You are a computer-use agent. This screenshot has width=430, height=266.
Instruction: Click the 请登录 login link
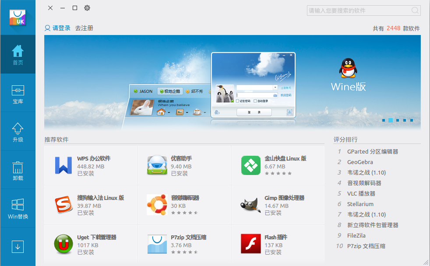(58, 28)
